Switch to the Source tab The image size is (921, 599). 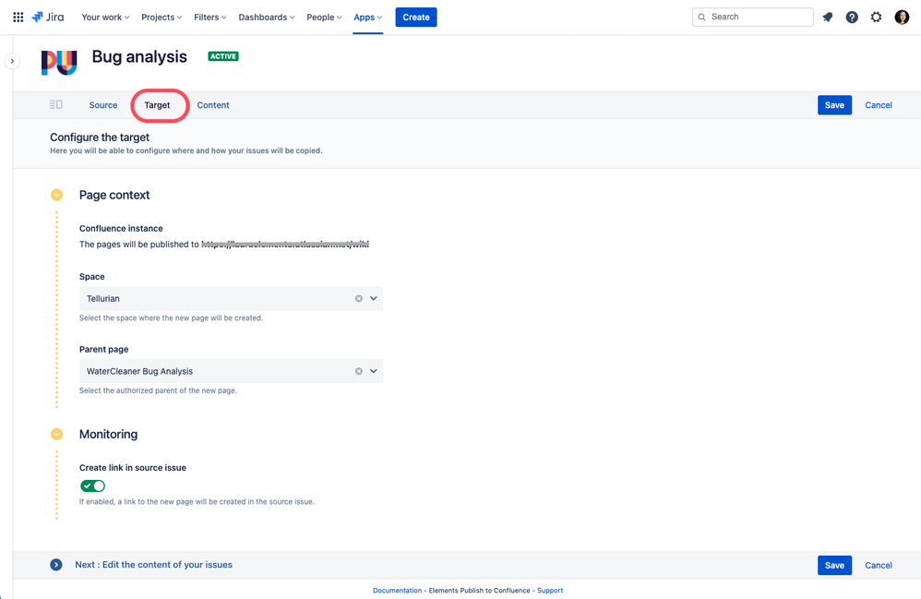pos(102,104)
